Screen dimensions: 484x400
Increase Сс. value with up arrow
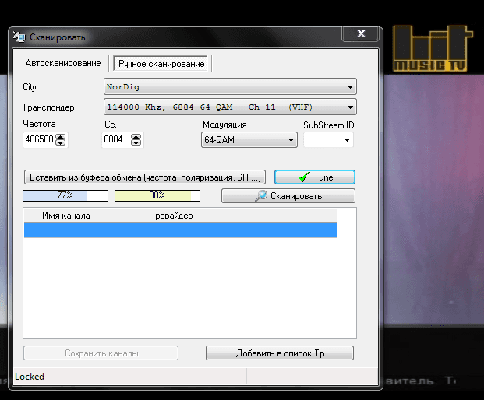click(x=136, y=137)
